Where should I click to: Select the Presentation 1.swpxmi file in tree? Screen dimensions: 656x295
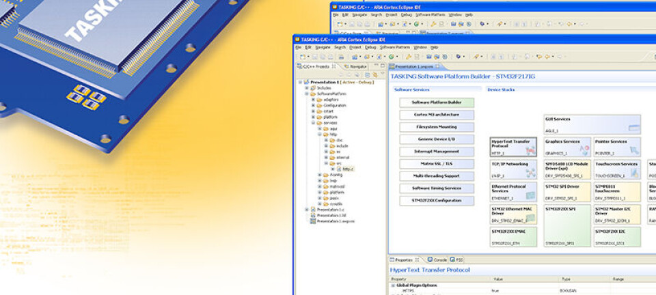click(x=333, y=221)
